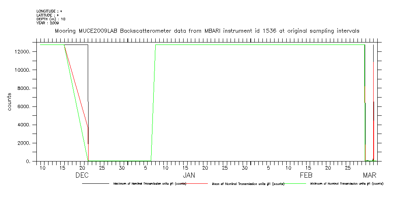Image resolution: width=408 pixels, height=204 pixels.
Task: Click the LATITUDE header text
Action: click(x=48, y=15)
